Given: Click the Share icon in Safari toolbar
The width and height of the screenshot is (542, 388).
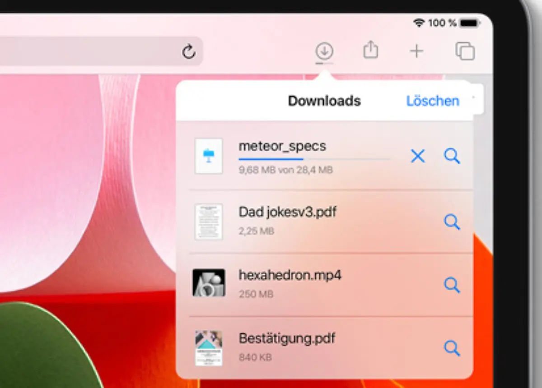Looking at the screenshot, I should coord(371,50).
